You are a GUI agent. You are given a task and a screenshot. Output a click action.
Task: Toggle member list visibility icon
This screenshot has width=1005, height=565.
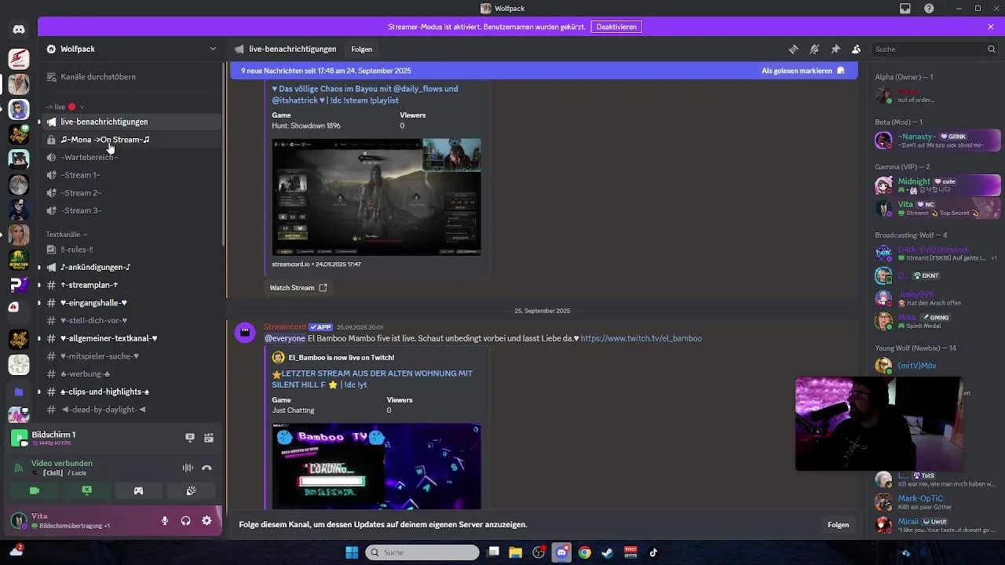tap(857, 49)
